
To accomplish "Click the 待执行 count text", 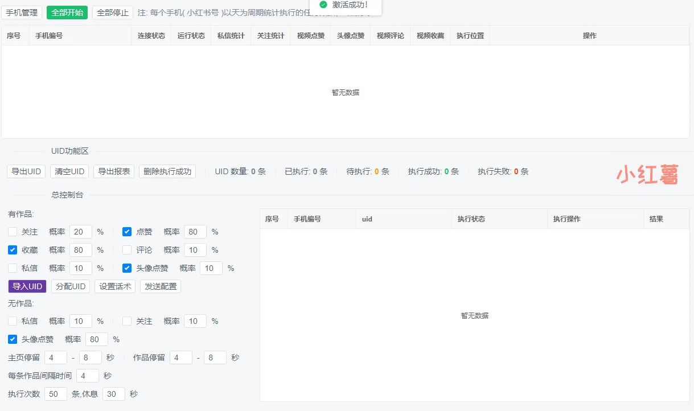I will click(368, 171).
